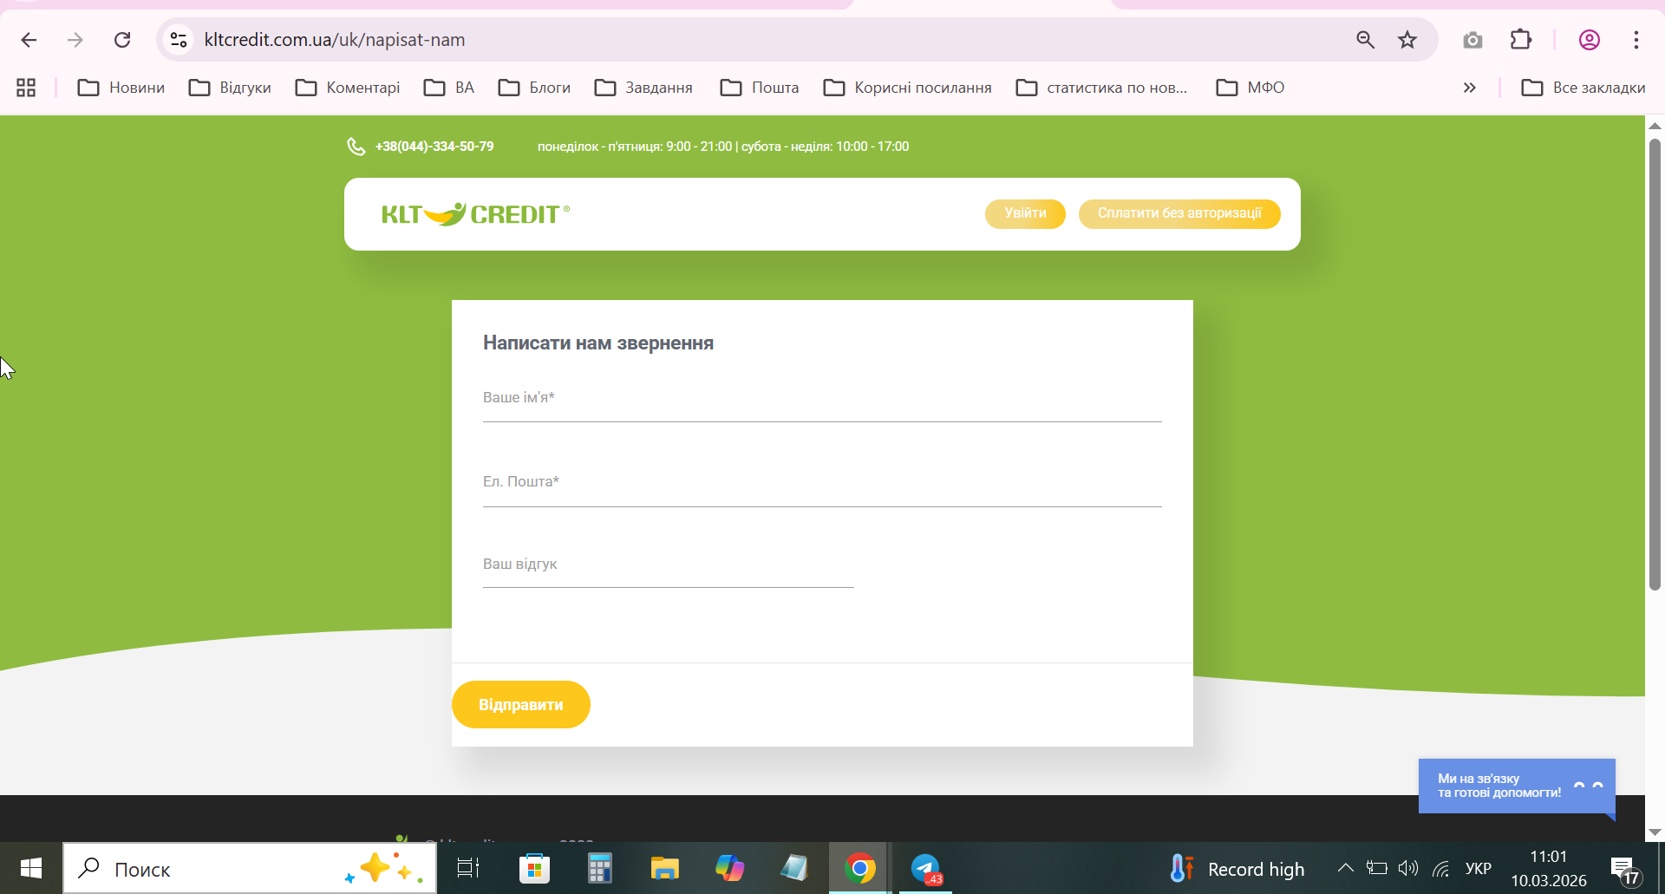The width and height of the screenshot is (1665, 894).
Task: Click the KLT Credit logo
Action: click(x=476, y=214)
